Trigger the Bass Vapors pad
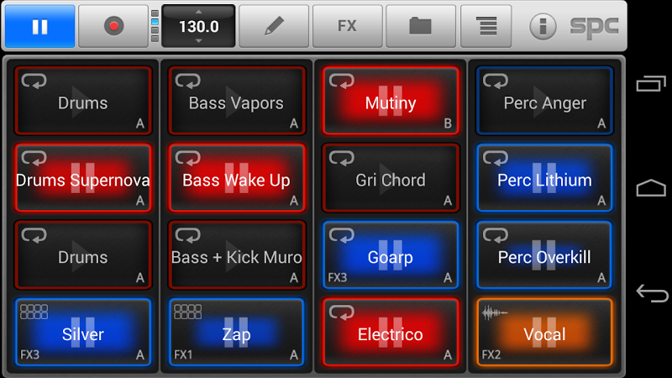This screenshot has width=672, height=378. point(237,101)
